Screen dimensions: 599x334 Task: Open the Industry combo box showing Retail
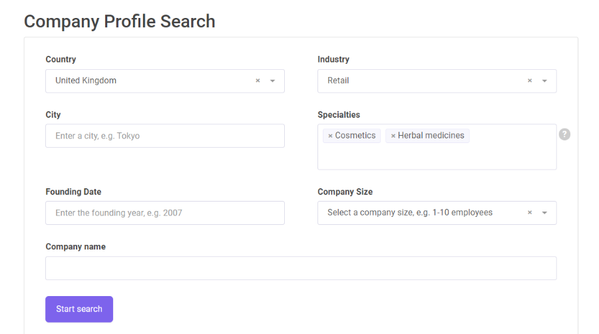coord(437,81)
